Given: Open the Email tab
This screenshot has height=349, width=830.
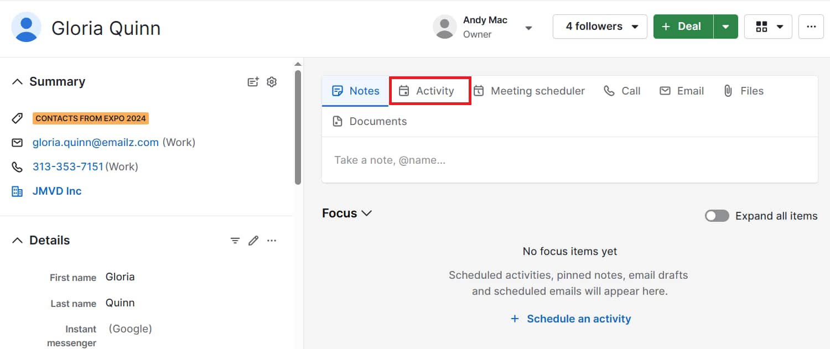Looking at the screenshot, I should (682, 91).
